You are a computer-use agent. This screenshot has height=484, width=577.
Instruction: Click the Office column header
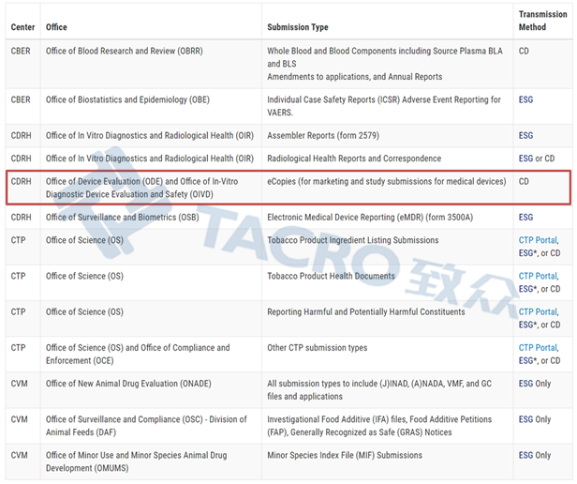(x=56, y=27)
